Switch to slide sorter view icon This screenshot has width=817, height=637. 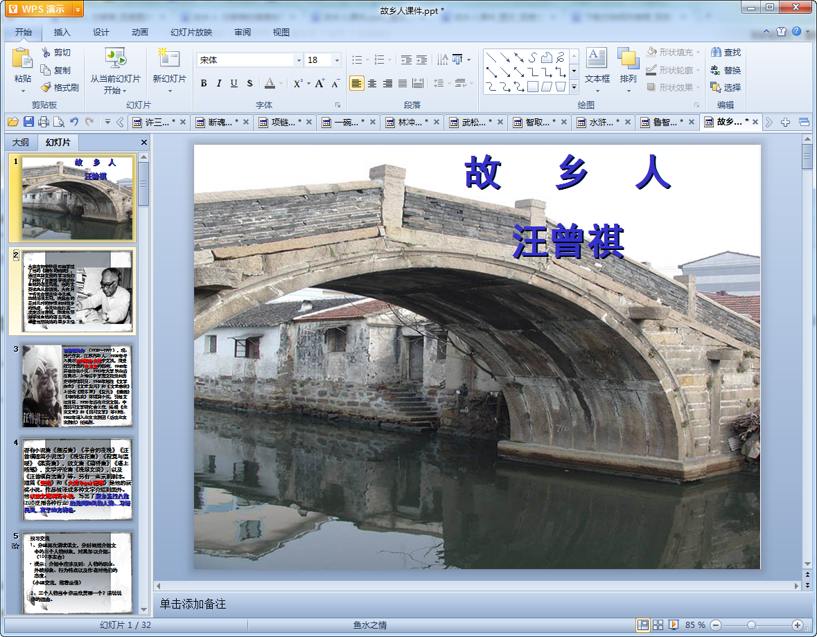[658, 625]
